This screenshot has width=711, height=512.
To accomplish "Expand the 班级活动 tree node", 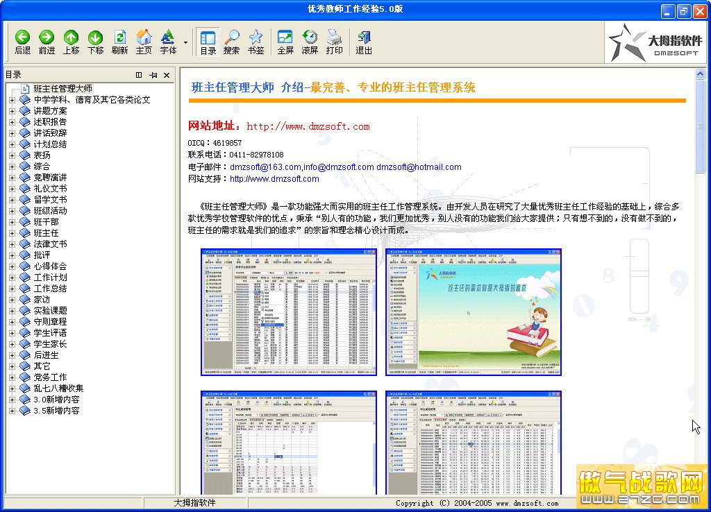I will (x=12, y=211).
